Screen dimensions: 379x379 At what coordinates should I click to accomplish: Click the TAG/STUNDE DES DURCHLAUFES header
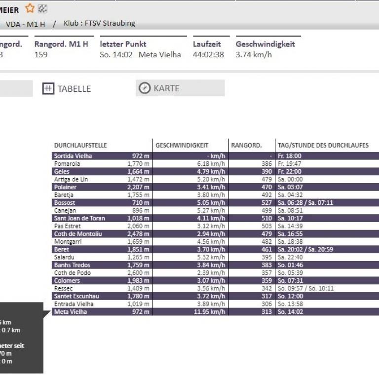[x=323, y=146]
